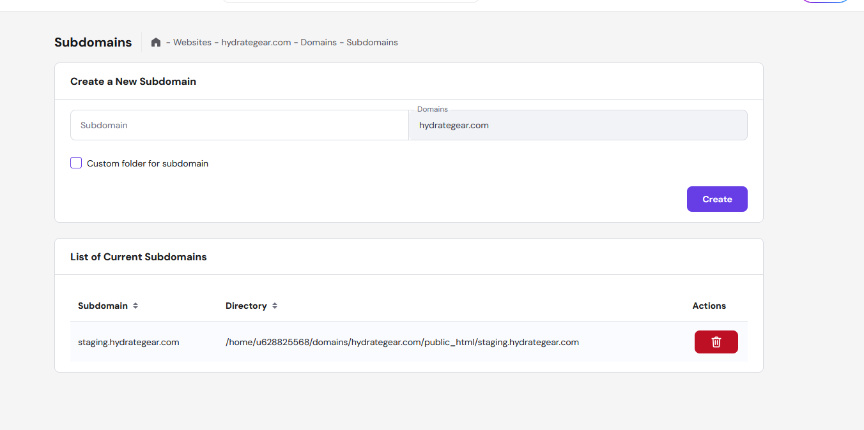
Task: Click the Actions column header
Action: point(709,306)
